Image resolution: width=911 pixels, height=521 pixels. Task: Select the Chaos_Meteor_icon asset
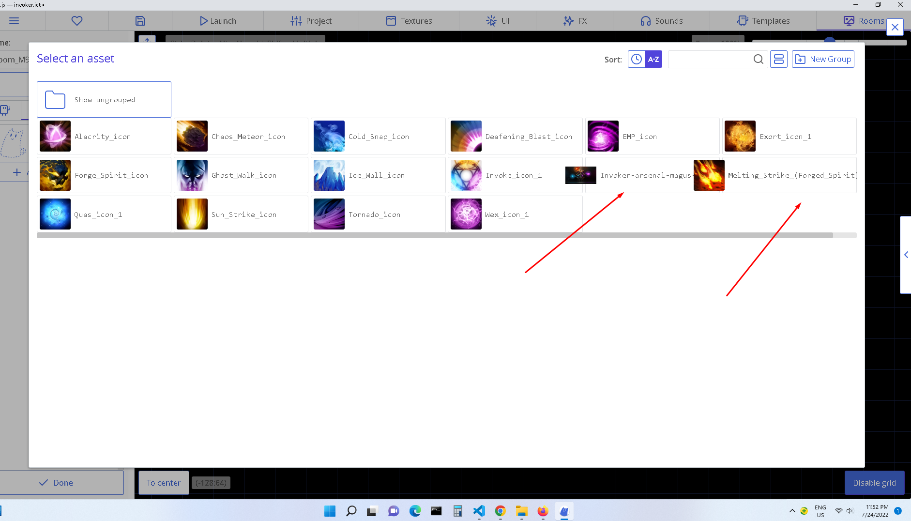[x=241, y=136]
